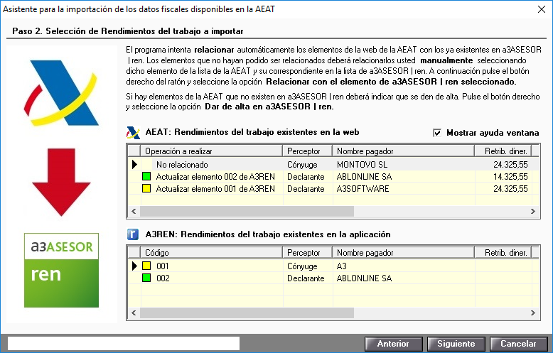This screenshot has height=353, width=553.
Task: Click the AEAT table horizontal scrollbar thumb
Action: [247, 212]
